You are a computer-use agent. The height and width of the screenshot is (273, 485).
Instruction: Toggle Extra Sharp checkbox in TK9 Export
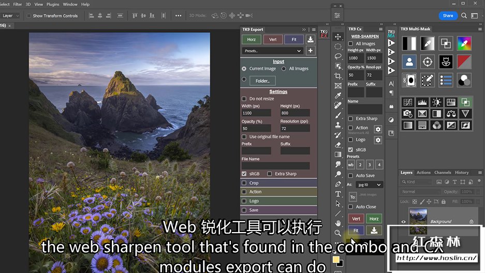pyautogui.click(x=270, y=174)
